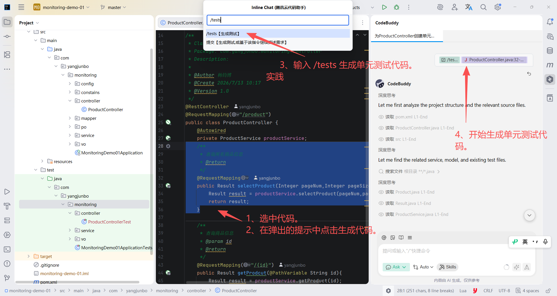Open IDE Settings gear icon
Viewport: 557px width, 296px height.
tap(498, 7)
